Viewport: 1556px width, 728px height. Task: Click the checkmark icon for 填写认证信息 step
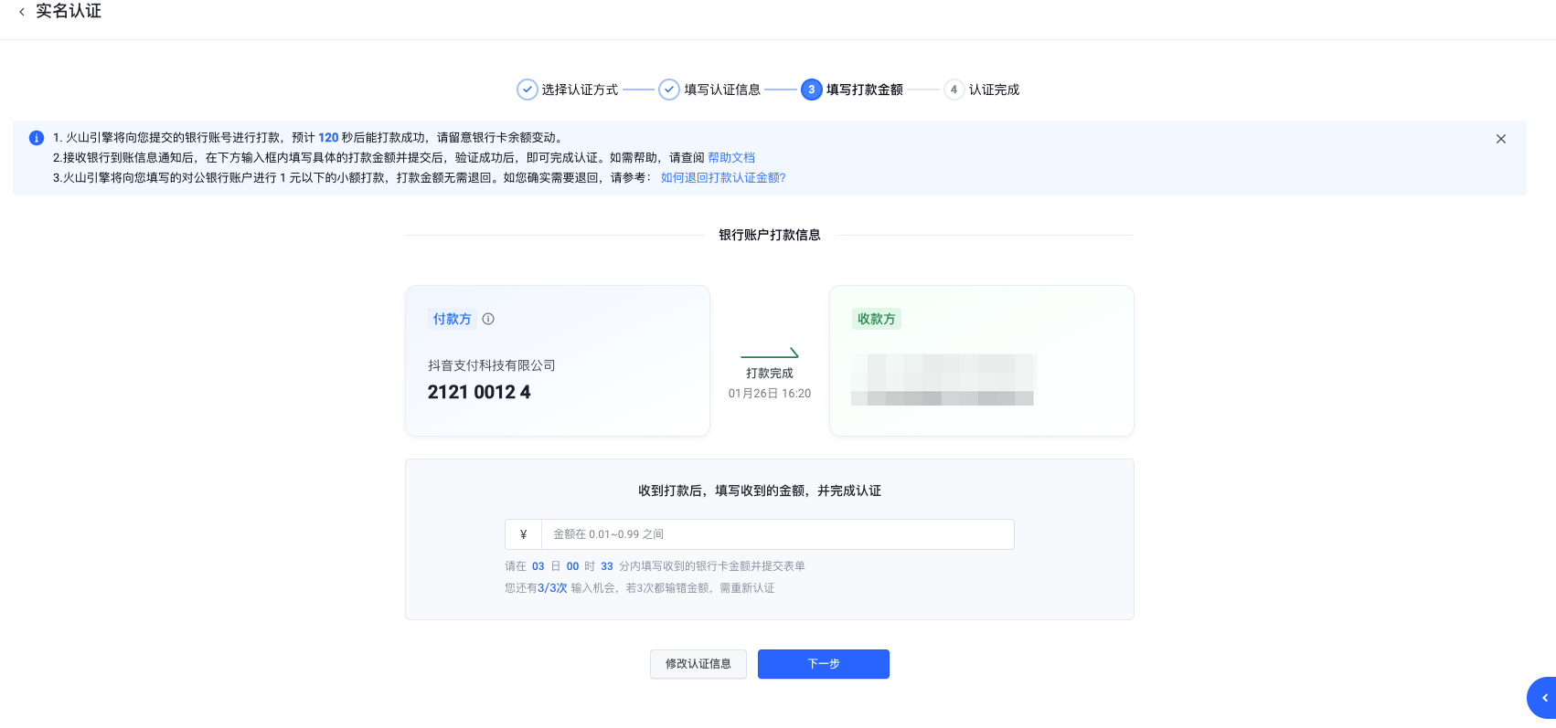[669, 90]
